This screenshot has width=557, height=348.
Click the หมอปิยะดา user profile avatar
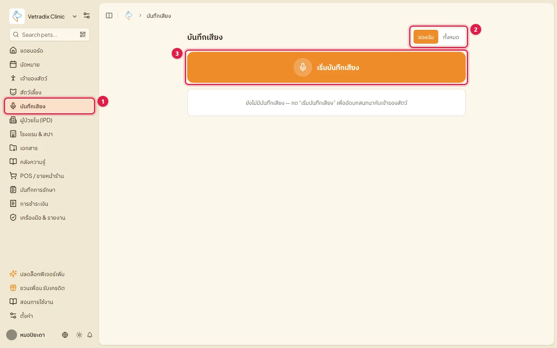point(12,335)
